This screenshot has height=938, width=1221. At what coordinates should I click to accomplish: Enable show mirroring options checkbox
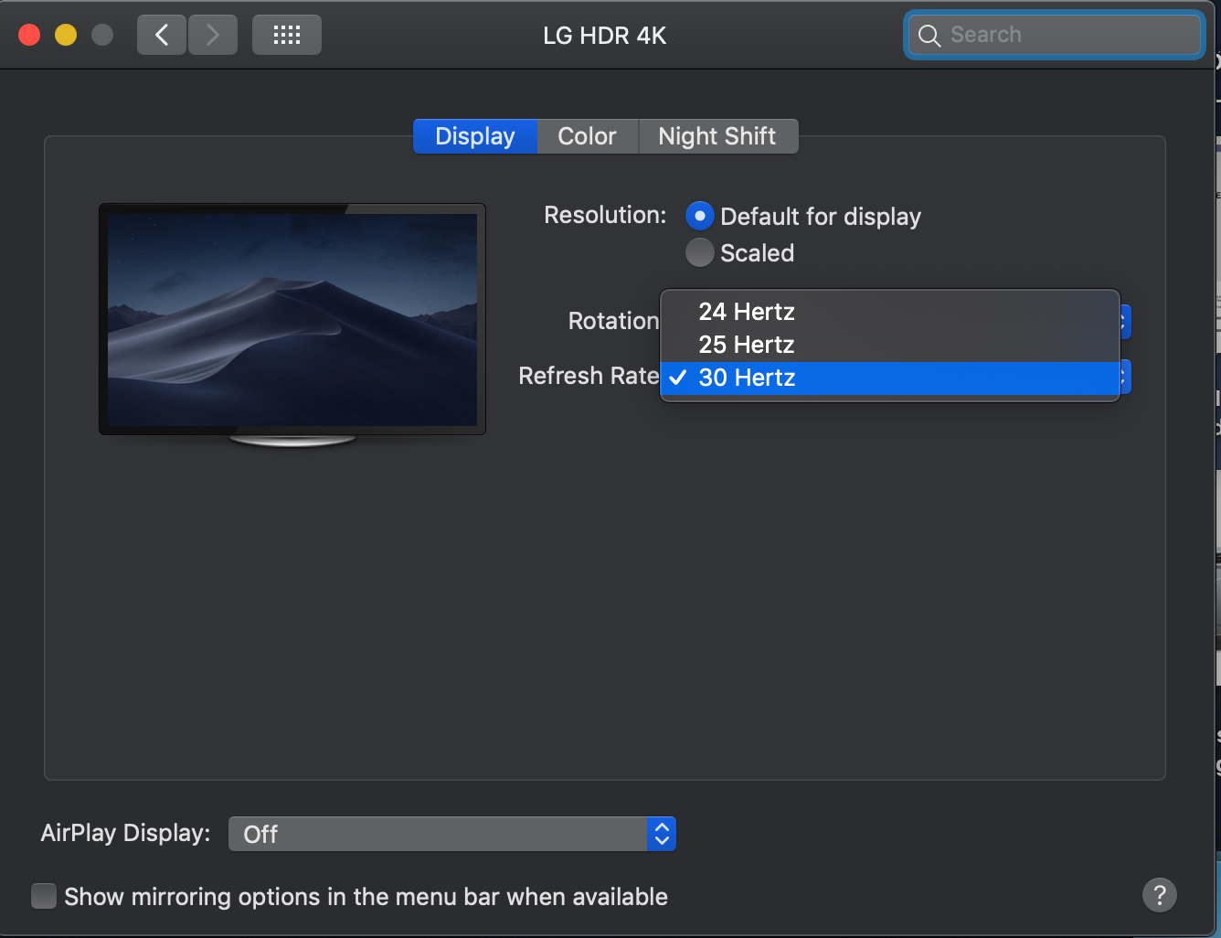click(x=44, y=896)
